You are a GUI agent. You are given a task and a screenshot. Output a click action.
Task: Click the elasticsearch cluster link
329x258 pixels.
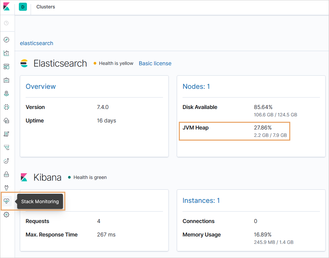(36, 43)
